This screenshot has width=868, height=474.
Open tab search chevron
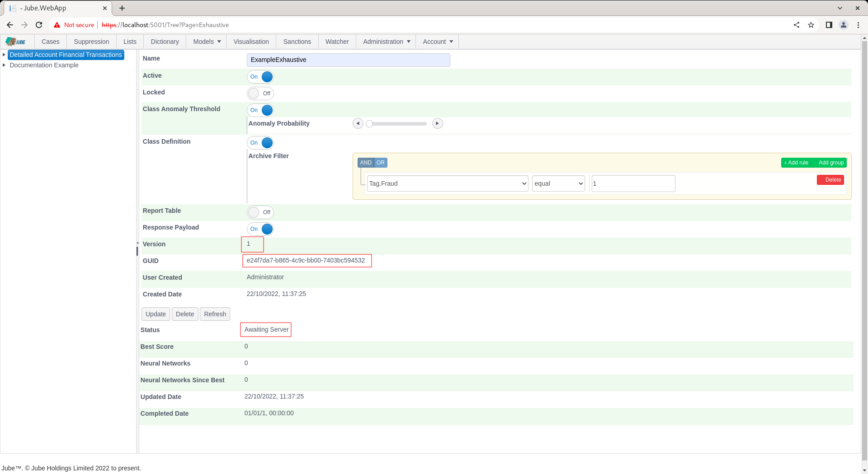[840, 8]
